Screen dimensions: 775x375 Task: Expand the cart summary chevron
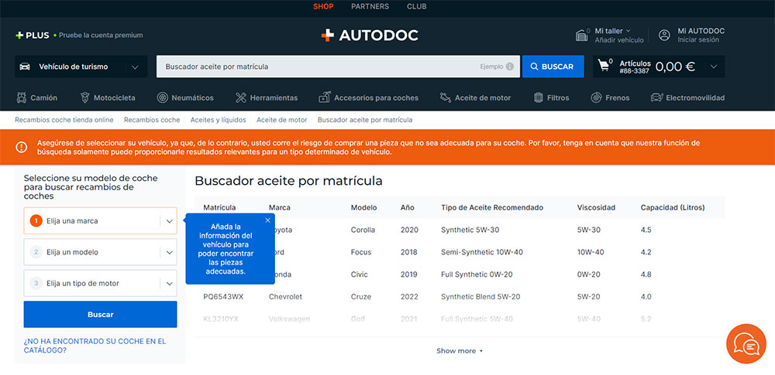coord(713,66)
